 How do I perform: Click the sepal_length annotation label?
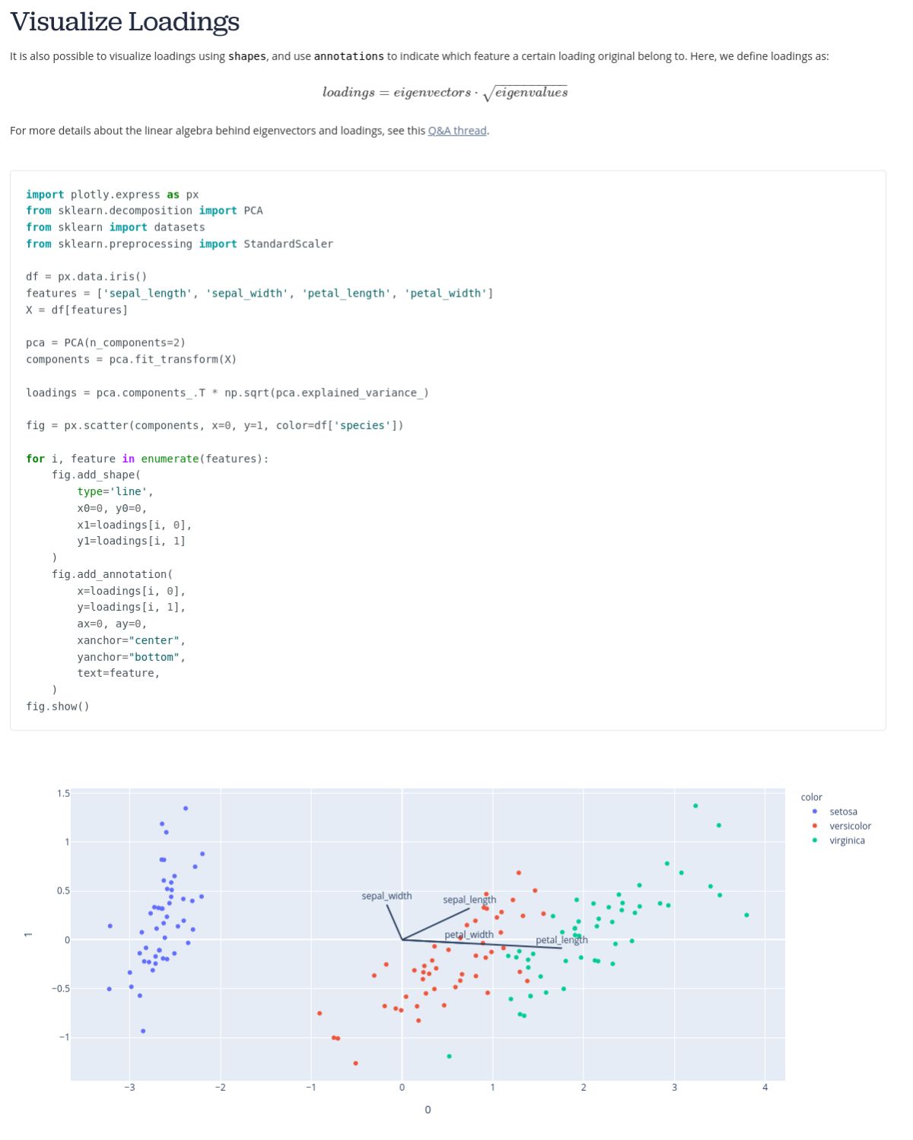469,900
